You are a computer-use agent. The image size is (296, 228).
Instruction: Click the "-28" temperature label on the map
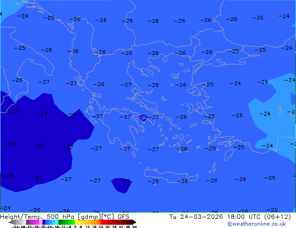tap(8, 176)
